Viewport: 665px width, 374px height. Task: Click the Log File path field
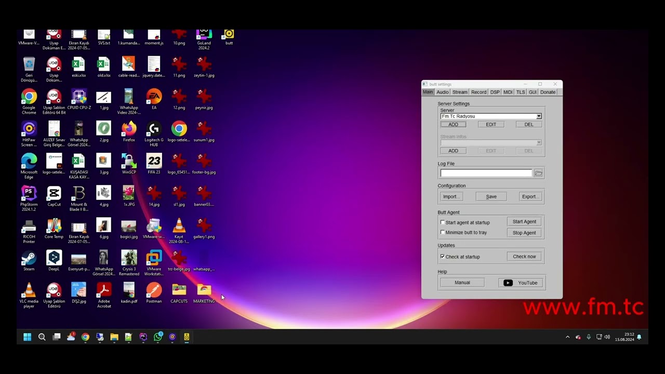[x=486, y=173]
